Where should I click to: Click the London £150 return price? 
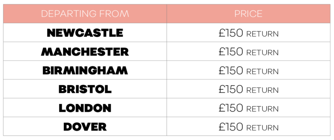click(248, 108)
